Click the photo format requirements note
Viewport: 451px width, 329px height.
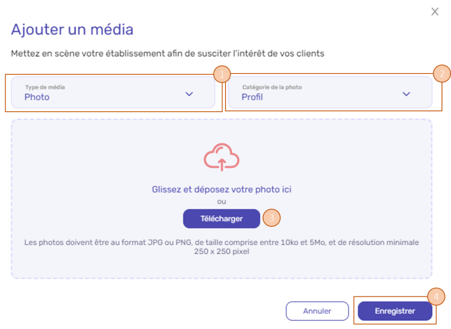tap(222, 247)
